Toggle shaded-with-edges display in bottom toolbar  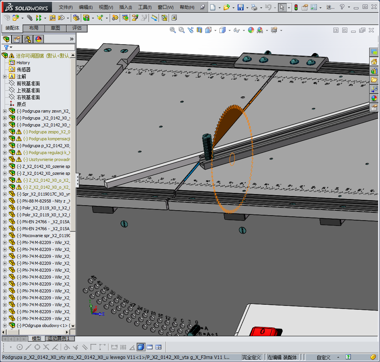pos(141,347)
